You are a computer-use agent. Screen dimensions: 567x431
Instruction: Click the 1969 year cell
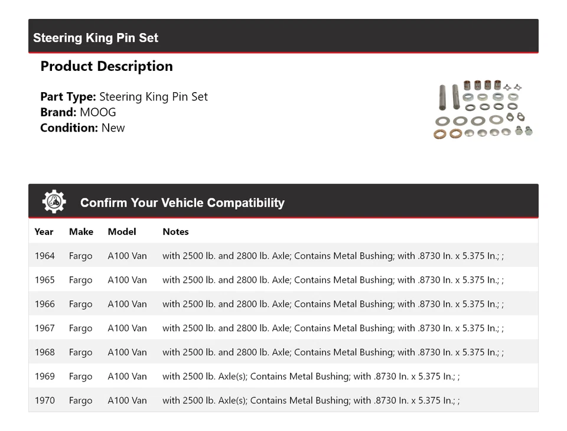pyautogui.click(x=44, y=376)
